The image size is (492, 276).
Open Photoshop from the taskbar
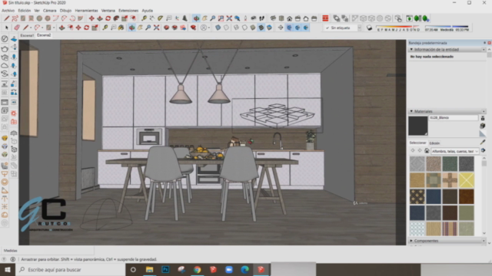[165, 269]
